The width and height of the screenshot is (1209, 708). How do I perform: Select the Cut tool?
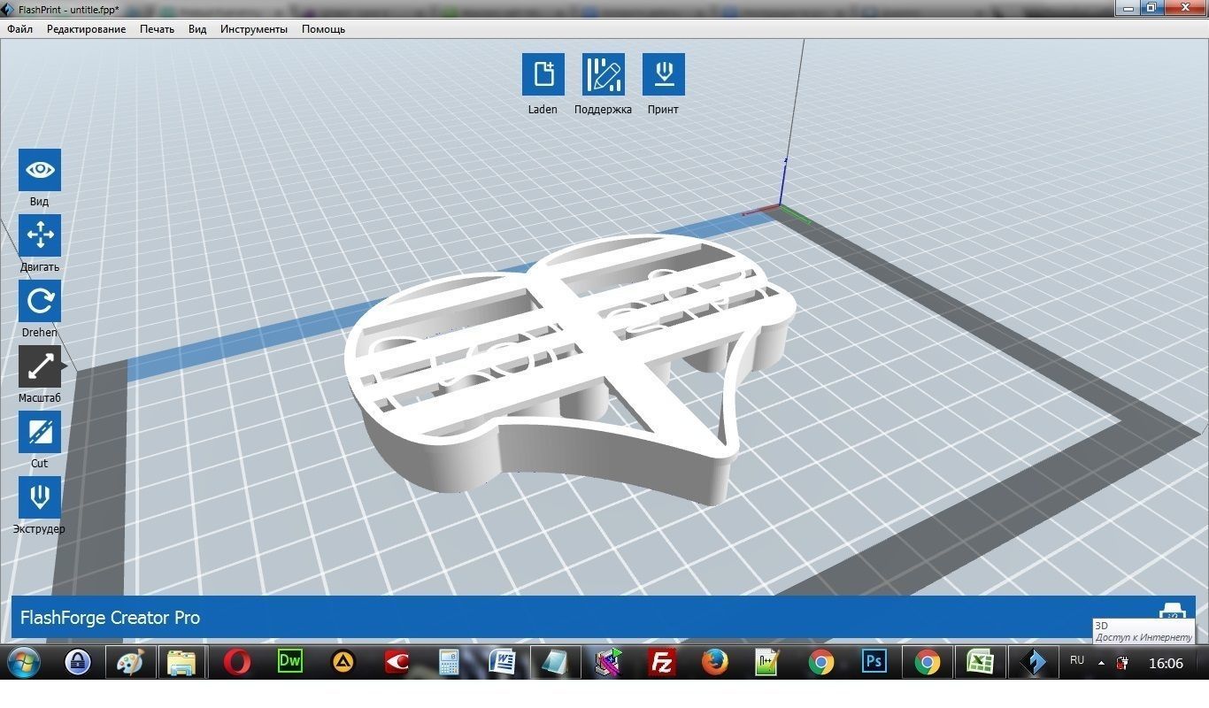40,432
